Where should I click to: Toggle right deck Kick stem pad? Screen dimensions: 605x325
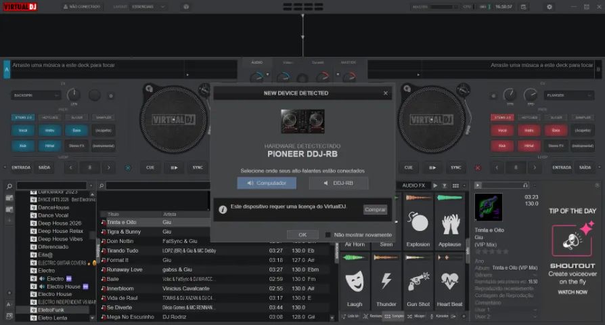pos(502,146)
